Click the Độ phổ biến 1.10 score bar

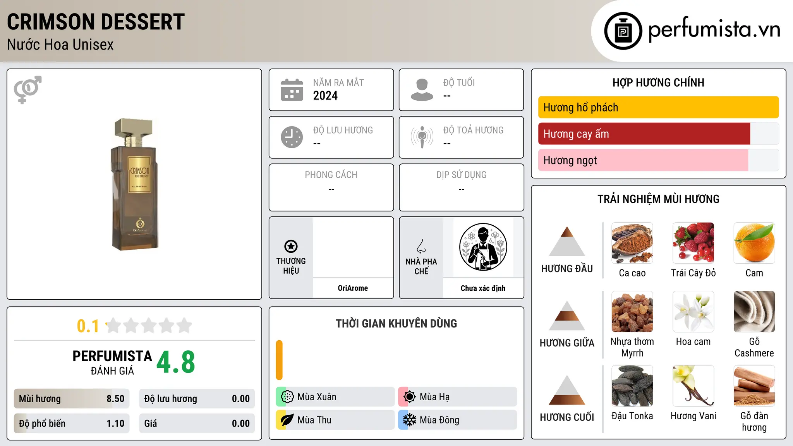72,424
